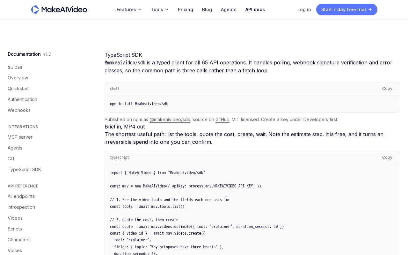Viewport: 408px width, 255px height.
Task: Follow the GitHub source link
Action: point(222,120)
